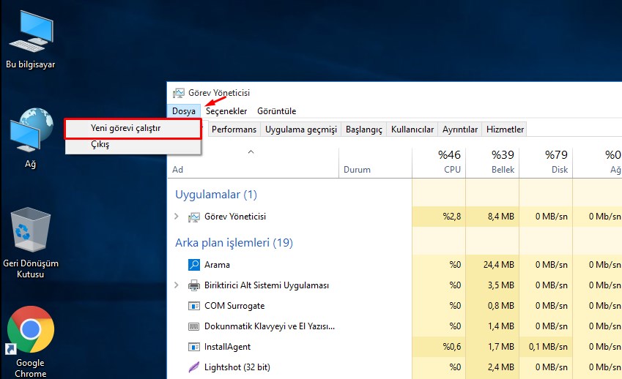
Task: Open the Hizmetler tab
Action: [x=505, y=130]
